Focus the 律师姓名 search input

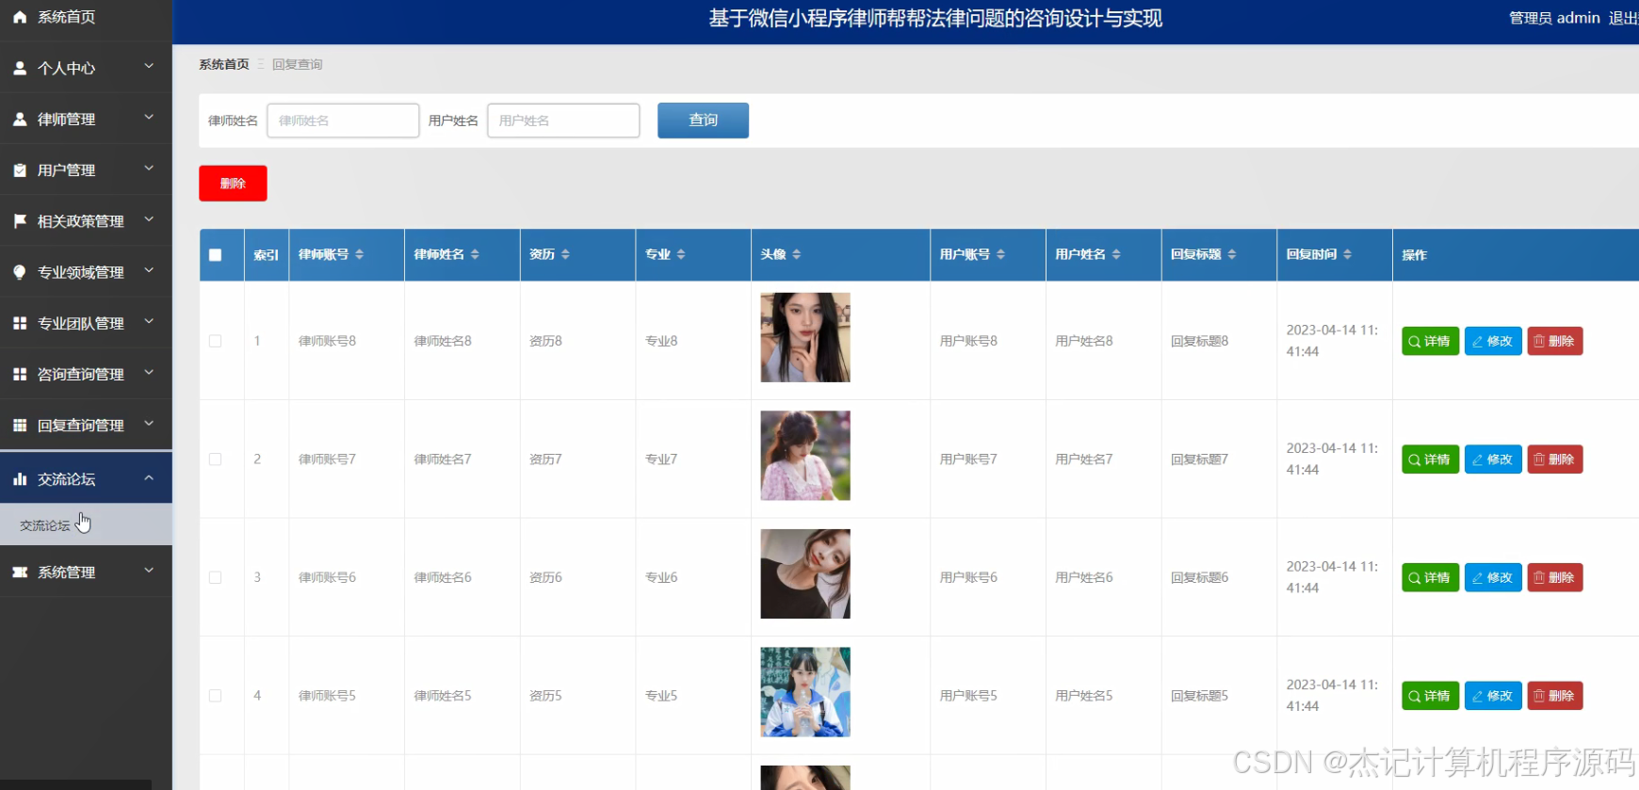pos(343,121)
